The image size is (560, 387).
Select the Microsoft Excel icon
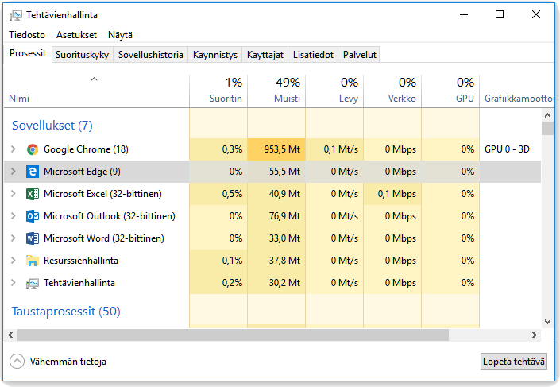(x=33, y=194)
